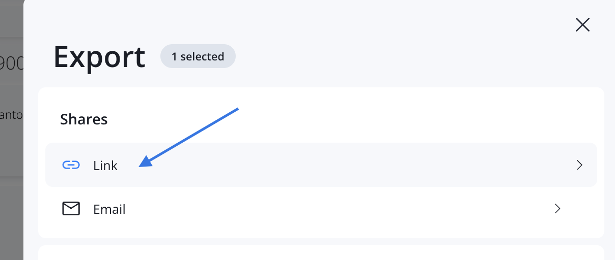Click the "Export" panel heading

[99, 57]
